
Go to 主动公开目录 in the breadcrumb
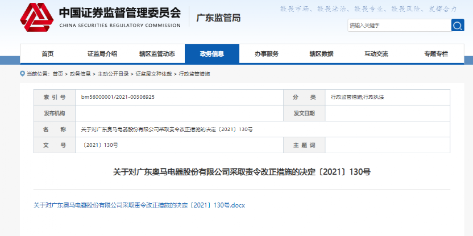coord(113,74)
